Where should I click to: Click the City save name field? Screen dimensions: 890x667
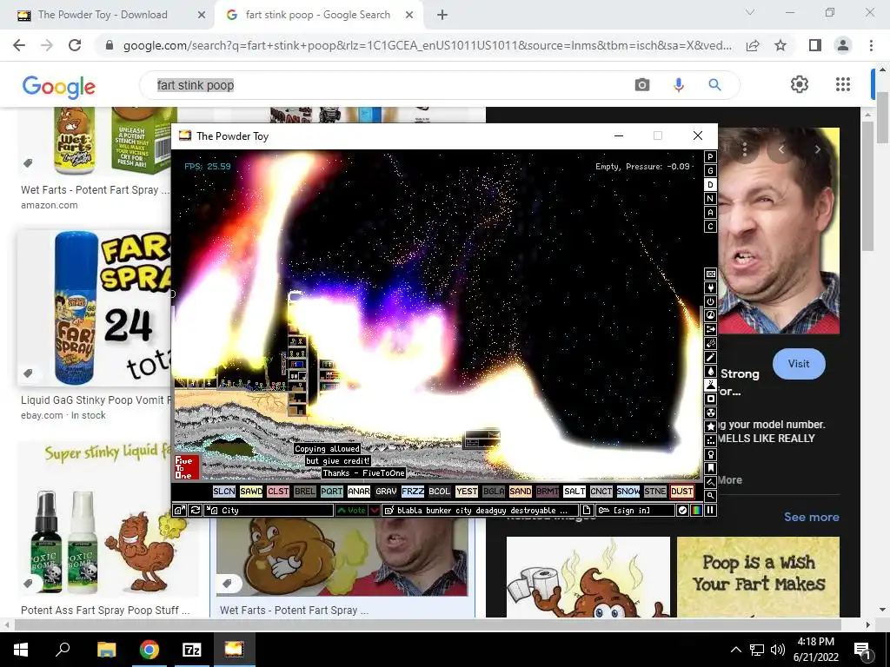pyautogui.click(x=269, y=511)
